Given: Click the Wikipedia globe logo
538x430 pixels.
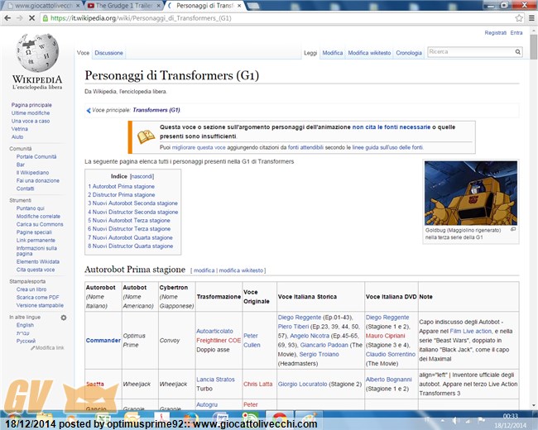Looking at the screenshot, I should [37, 52].
